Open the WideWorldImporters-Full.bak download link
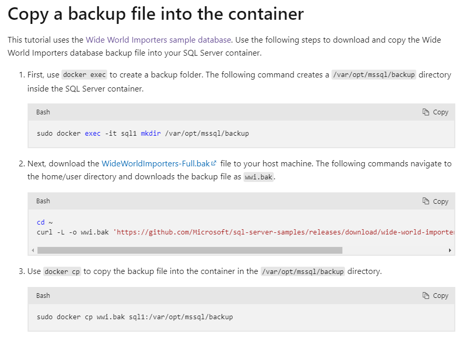The height and width of the screenshot is (340, 460). coord(156,164)
